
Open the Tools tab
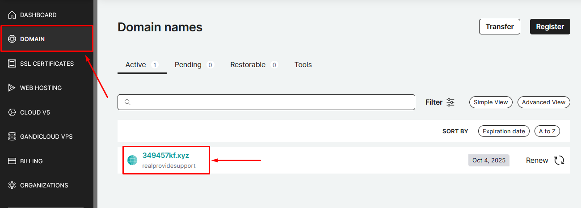[x=303, y=65]
